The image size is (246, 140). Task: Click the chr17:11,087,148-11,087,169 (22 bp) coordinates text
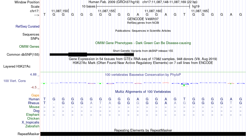click(x=170, y=2)
